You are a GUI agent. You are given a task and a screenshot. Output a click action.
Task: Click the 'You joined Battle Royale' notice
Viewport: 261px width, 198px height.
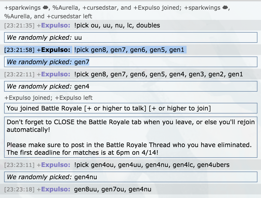click(131, 108)
